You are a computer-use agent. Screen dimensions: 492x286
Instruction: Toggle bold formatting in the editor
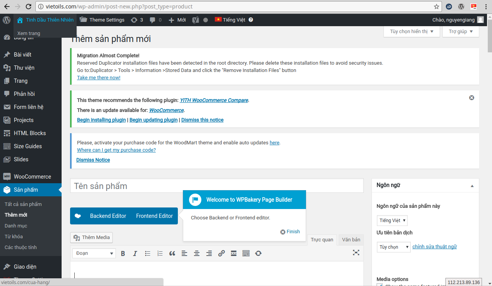coord(123,253)
